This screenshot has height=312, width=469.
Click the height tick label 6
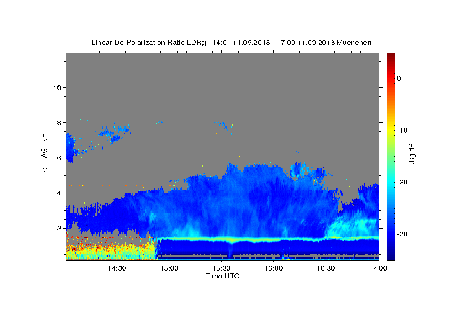click(59, 158)
